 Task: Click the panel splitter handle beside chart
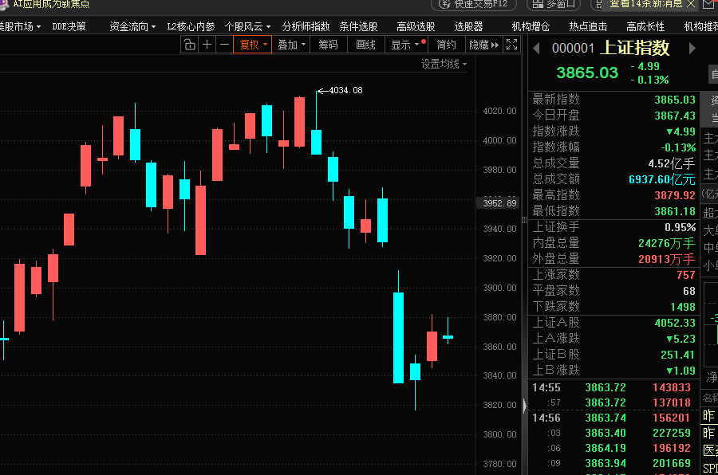[x=524, y=406]
